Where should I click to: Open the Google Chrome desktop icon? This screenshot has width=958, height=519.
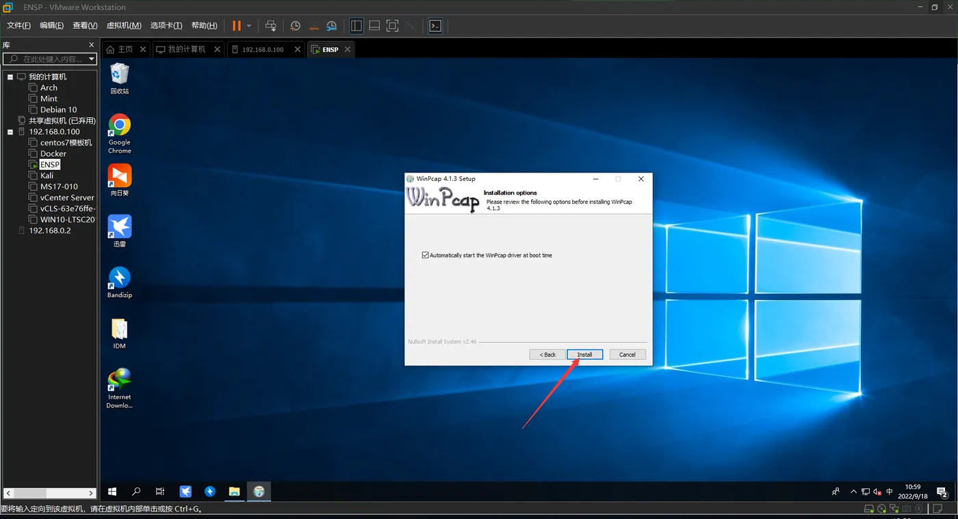(120, 134)
